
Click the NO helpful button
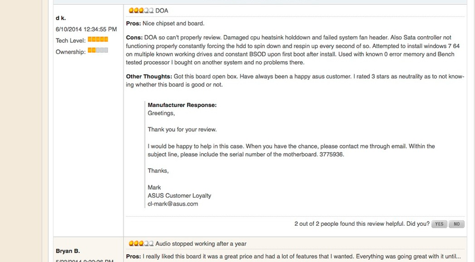click(x=457, y=224)
